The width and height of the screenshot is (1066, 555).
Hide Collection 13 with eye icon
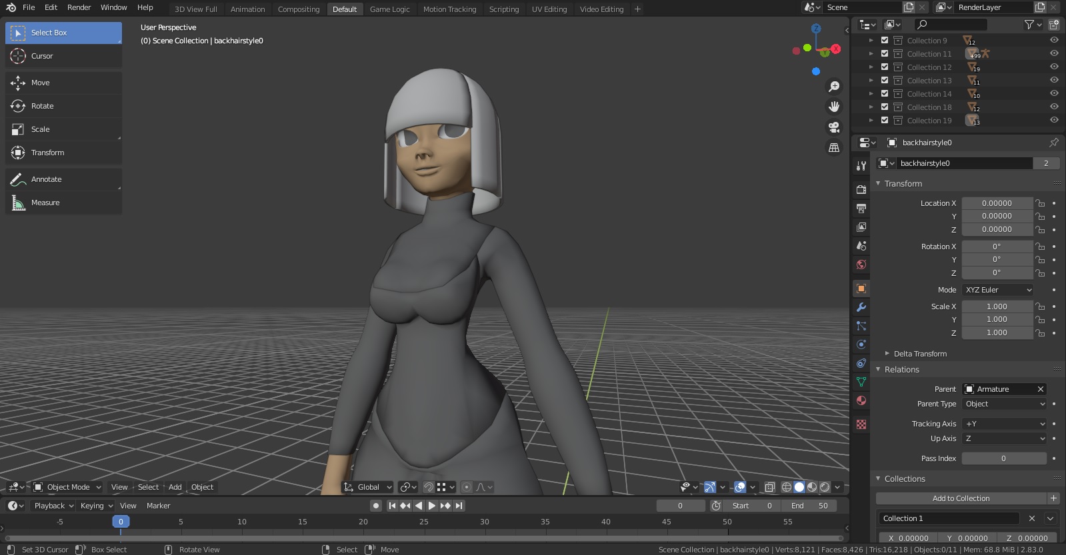coord(1054,81)
